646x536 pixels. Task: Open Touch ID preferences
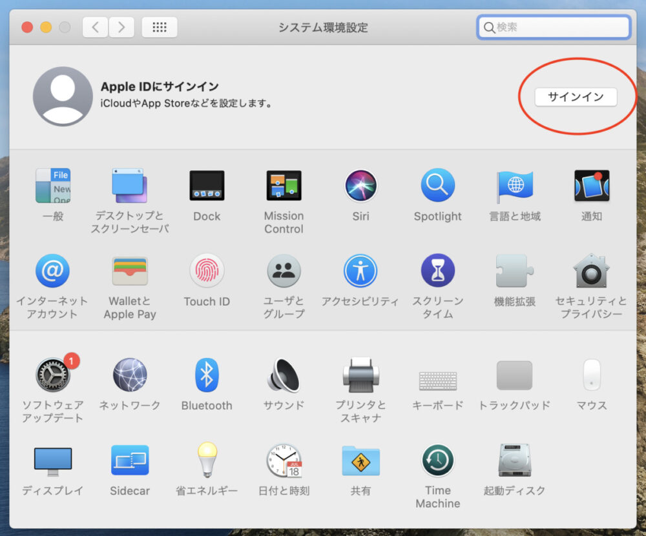coord(207,271)
